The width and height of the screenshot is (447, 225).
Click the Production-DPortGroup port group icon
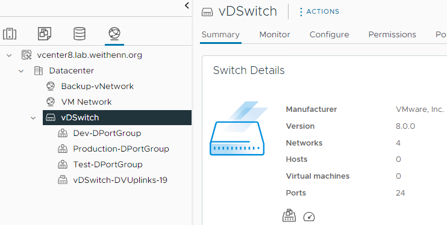tap(63, 149)
